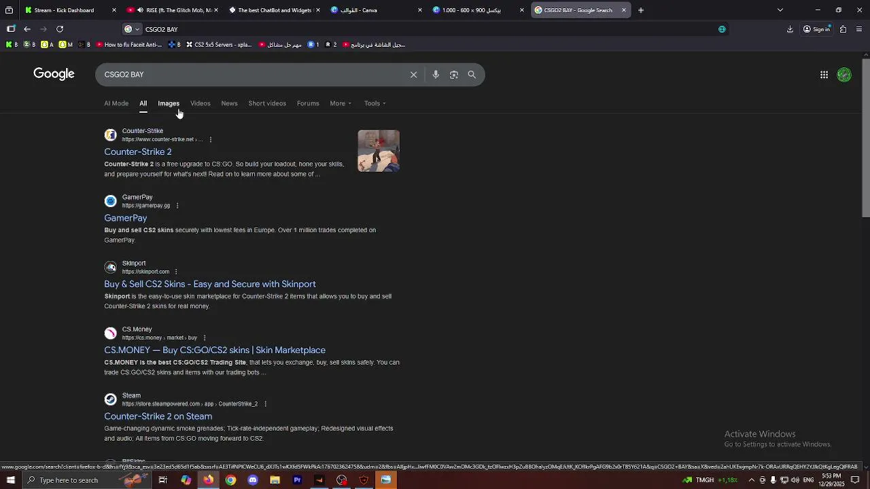This screenshot has width=870, height=489.
Task: Switch to Short videos tab
Action: (267, 103)
